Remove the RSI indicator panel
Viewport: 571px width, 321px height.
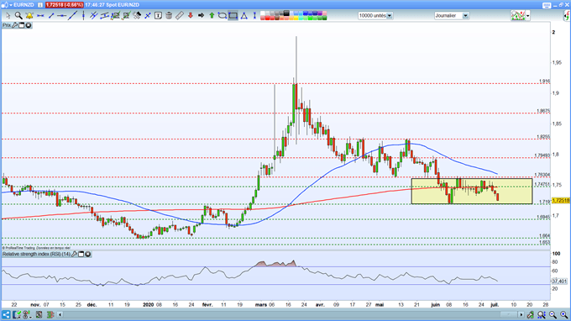point(88,254)
